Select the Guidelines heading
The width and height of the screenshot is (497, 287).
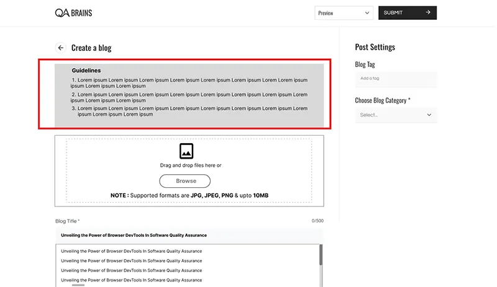(x=86, y=71)
